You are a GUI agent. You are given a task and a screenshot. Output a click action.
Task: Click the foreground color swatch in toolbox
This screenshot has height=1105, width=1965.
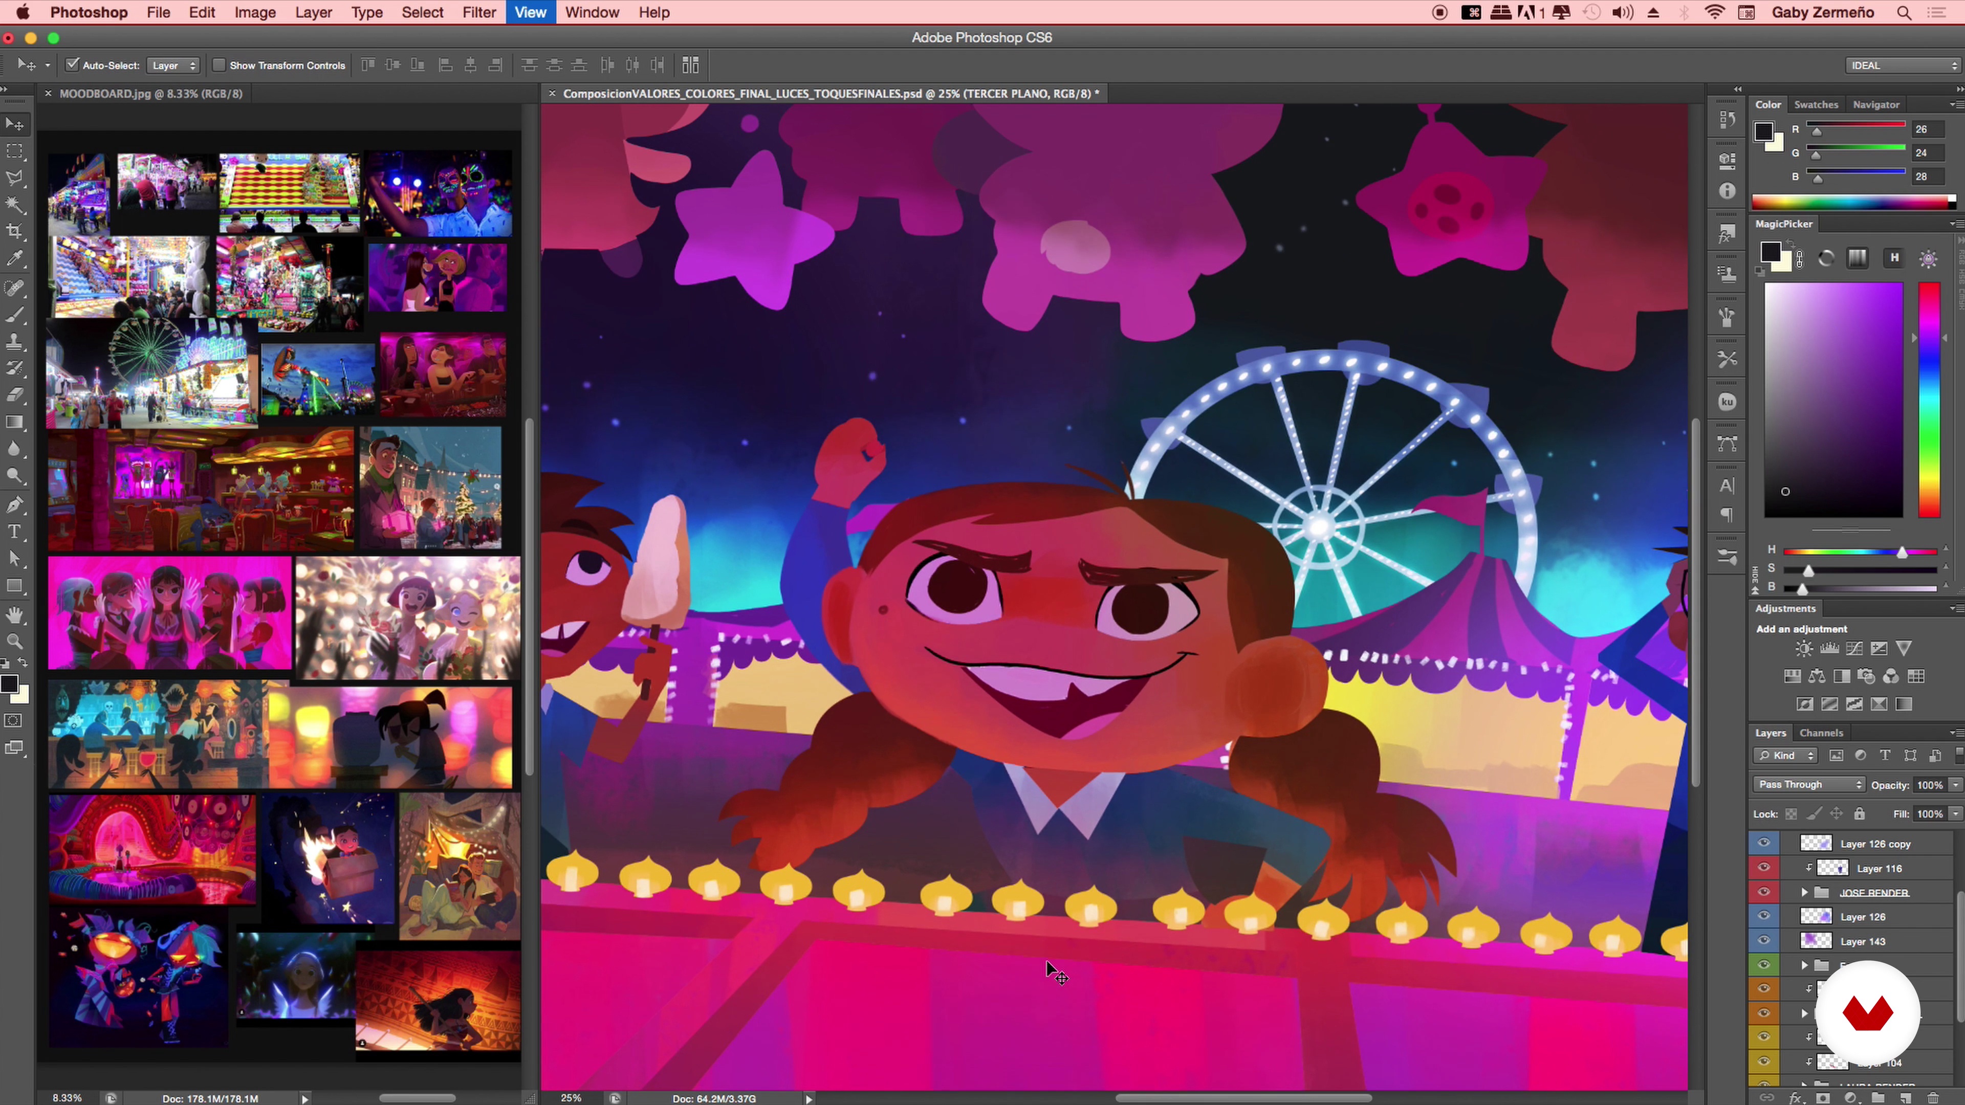tap(8, 683)
